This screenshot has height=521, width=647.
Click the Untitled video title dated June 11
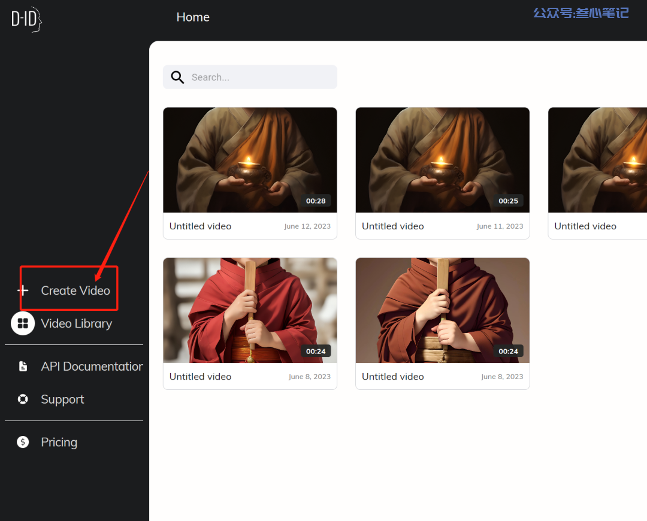point(393,226)
